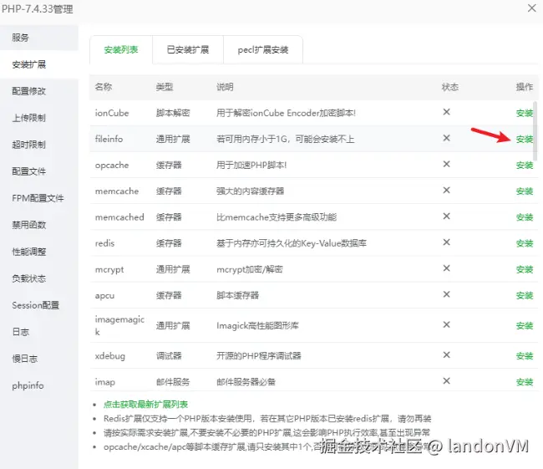Install the memcache extension
Screen dimensions: 543x469
525,191
